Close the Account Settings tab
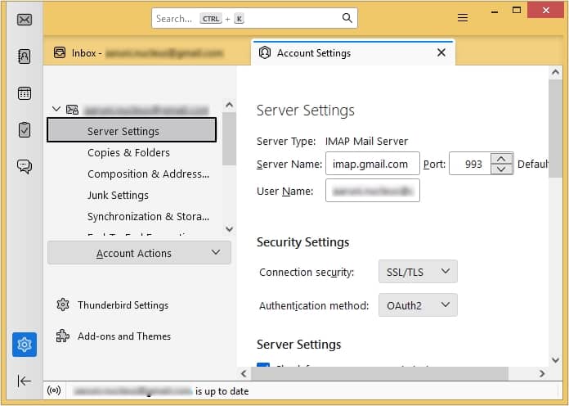Screen dimensions: 569x406 (x=441, y=52)
